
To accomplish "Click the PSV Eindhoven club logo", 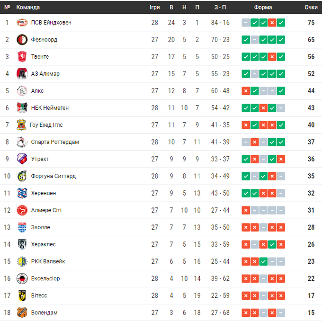I will (22, 23).
